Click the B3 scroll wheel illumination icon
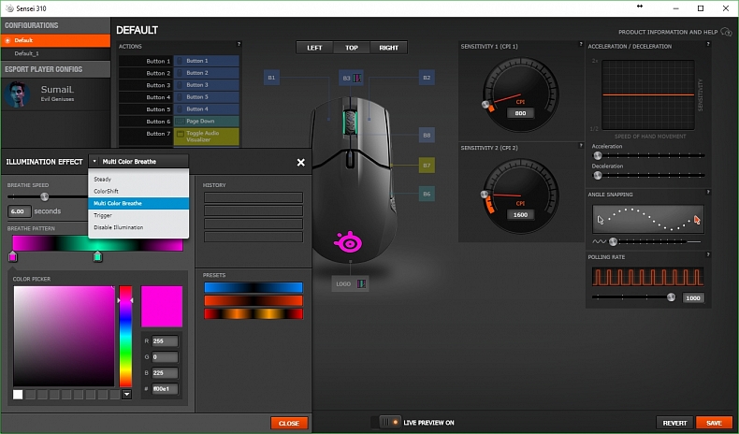Screen dimensions: 739x434 pyautogui.click(x=356, y=78)
